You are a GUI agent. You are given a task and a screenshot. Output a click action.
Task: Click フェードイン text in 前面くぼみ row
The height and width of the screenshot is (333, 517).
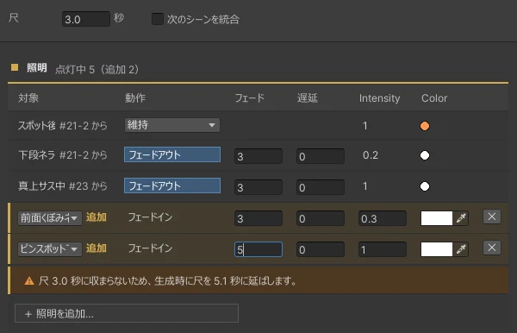coord(150,217)
